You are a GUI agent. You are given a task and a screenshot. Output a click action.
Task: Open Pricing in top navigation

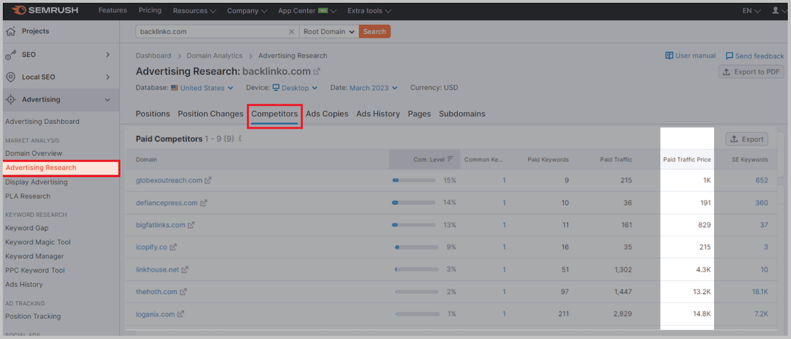pyautogui.click(x=150, y=10)
